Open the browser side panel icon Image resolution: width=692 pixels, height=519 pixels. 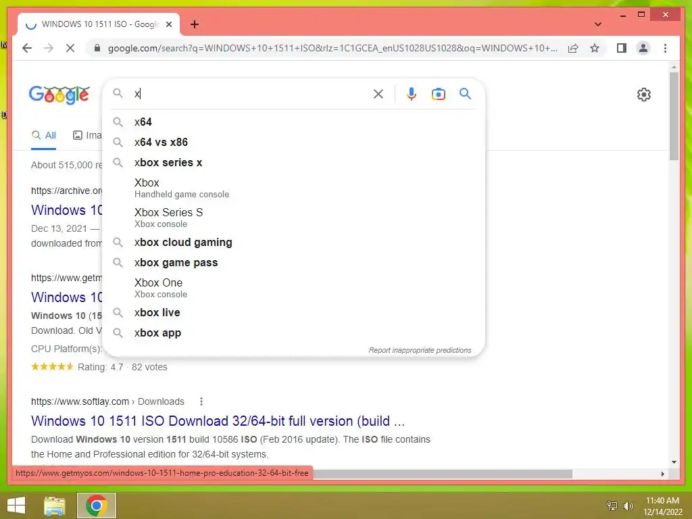coord(622,48)
